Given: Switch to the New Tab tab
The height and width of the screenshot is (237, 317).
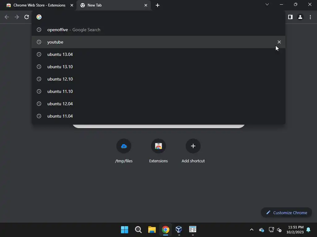Looking at the screenshot, I should click(114, 5).
